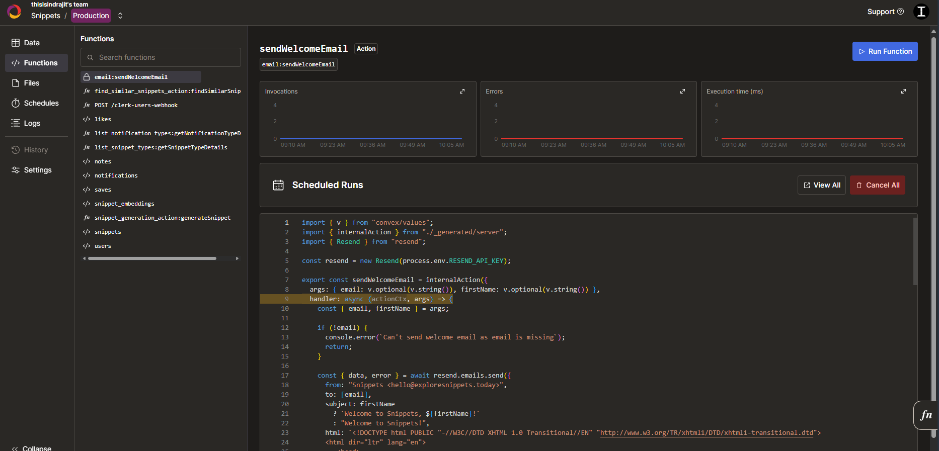The height and width of the screenshot is (451, 939).
Task: Open the user avatar menu
Action: pos(921,12)
